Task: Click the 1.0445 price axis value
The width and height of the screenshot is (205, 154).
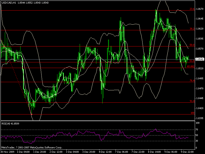Action: (200, 98)
